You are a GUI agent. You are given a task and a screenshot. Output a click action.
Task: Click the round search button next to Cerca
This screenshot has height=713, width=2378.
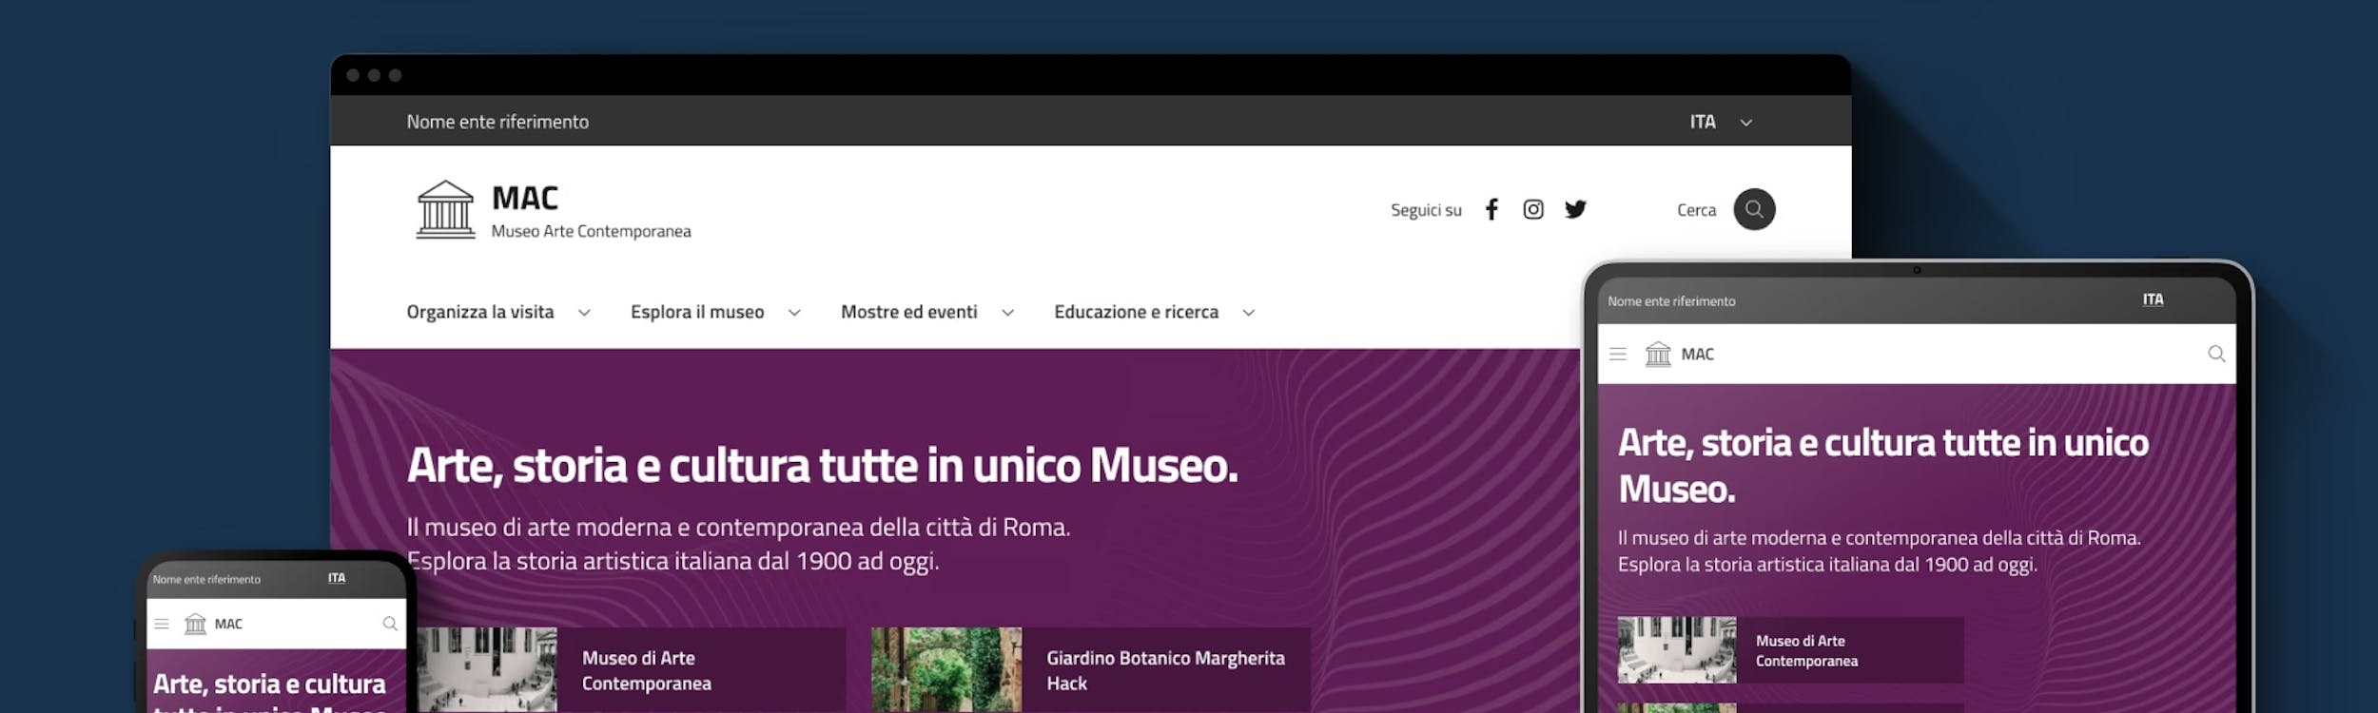pos(1754,209)
